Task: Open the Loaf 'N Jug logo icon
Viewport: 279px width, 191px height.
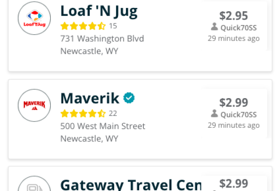Action: pos(34,18)
